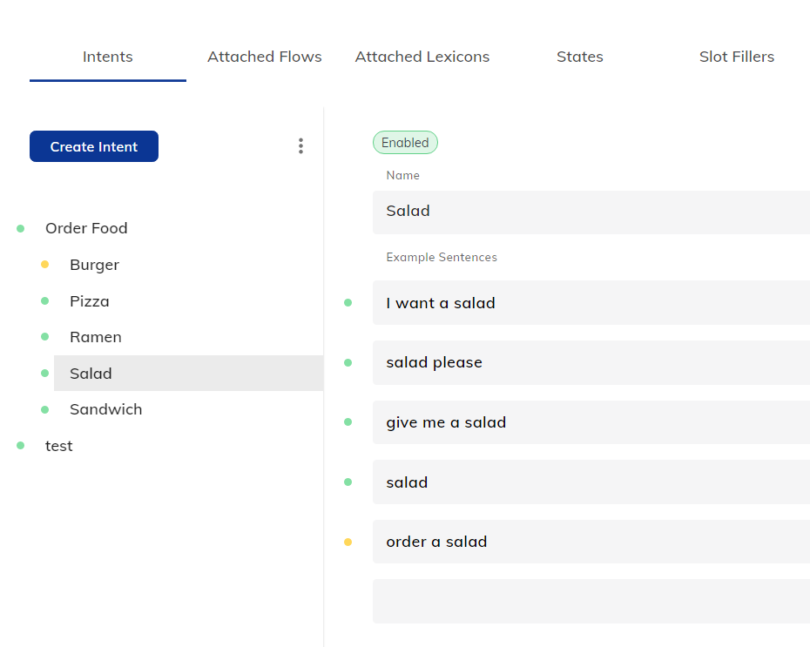Click the green status dot beside Order Food
Screen dimensions: 810x647
click(x=21, y=228)
